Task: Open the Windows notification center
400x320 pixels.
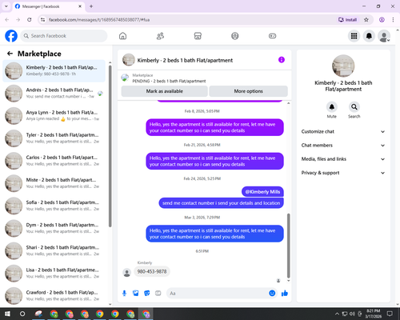Action: [x=390, y=314]
